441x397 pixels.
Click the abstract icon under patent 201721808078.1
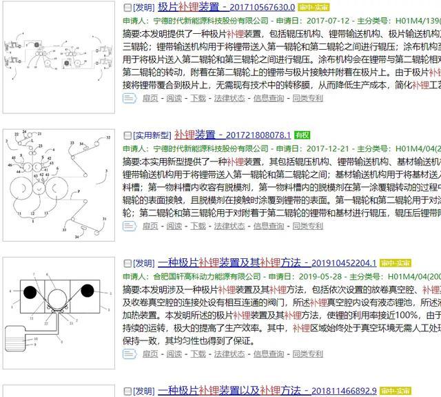tap(130, 226)
